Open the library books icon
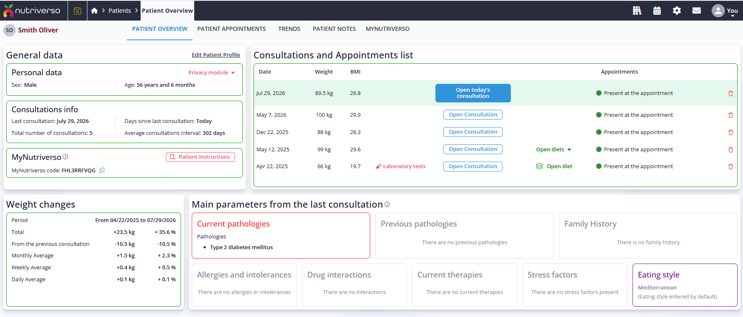743x317 pixels. point(637,11)
